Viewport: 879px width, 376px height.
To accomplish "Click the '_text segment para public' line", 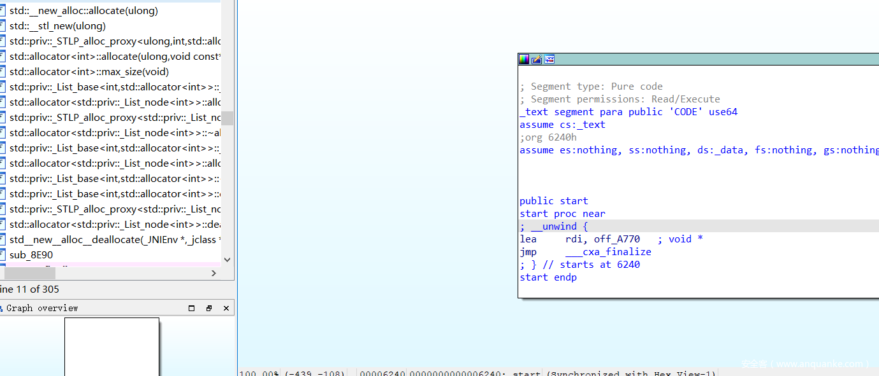I will click(628, 112).
